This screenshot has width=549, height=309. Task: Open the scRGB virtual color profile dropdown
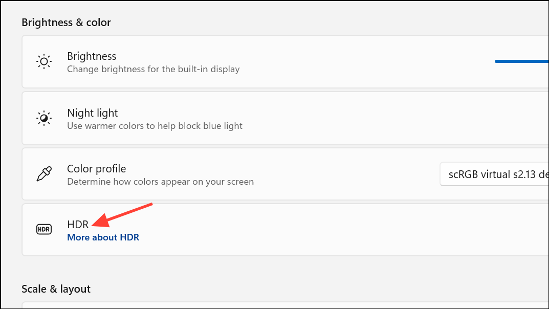click(494, 174)
